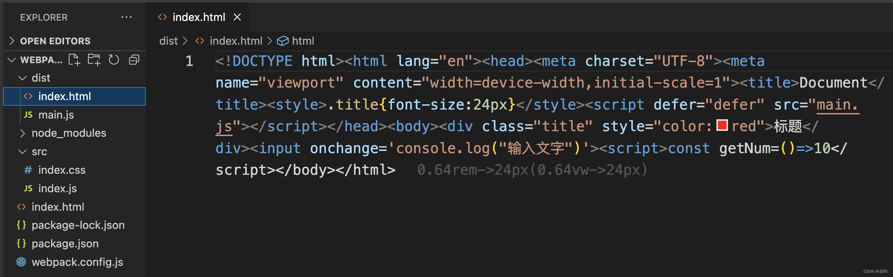Click the HTML icon on the editor tab
This screenshot has height=277, width=893.
pyautogui.click(x=162, y=17)
